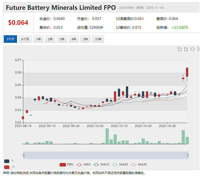Open the 3年 period tab
The image size is (202, 179).
coord(62,39)
